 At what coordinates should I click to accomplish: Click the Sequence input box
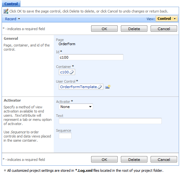(x=65, y=136)
